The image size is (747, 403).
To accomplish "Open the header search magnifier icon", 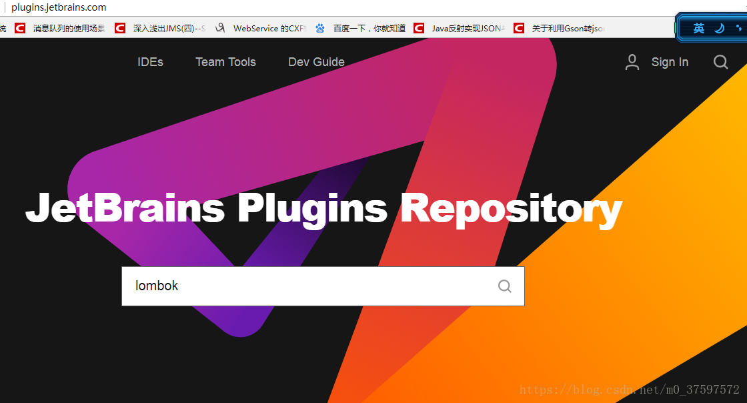I will point(720,62).
